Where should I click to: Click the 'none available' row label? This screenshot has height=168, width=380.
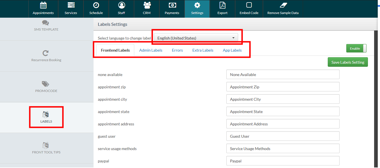pyautogui.click(x=110, y=75)
